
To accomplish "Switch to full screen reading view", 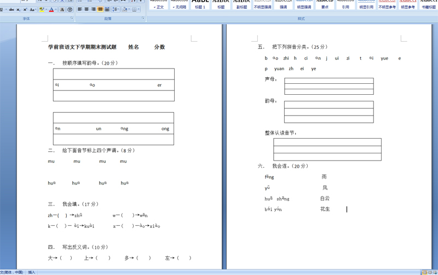I will tap(430, 272).
